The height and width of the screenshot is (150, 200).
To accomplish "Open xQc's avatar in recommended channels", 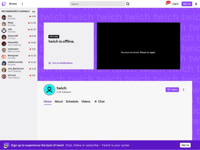I will (x=4, y=30).
